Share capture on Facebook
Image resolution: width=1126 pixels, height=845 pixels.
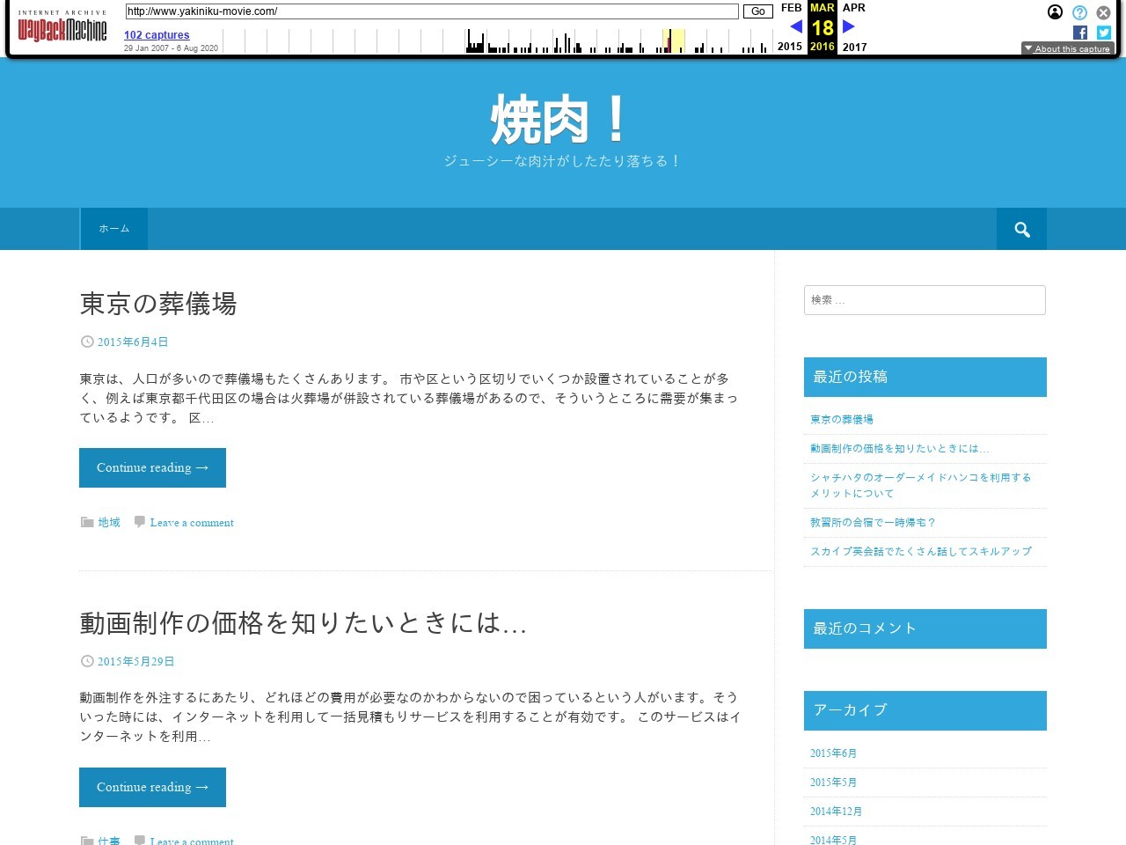coord(1080,33)
